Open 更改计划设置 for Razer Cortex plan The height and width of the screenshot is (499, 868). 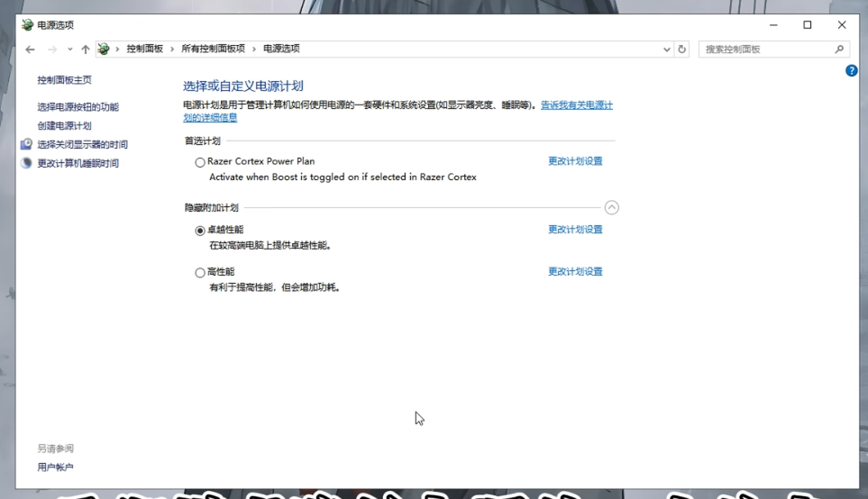[575, 161]
